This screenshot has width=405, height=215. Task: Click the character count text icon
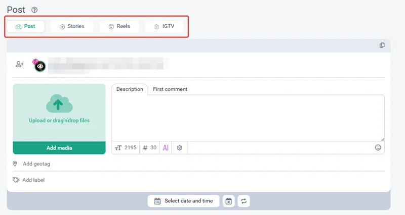[x=118, y=148]
